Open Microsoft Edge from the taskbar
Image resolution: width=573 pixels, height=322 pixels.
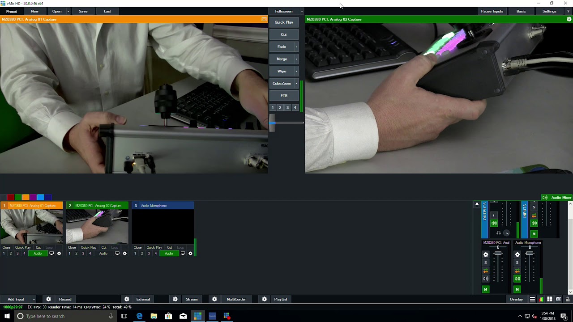(139, 316)
